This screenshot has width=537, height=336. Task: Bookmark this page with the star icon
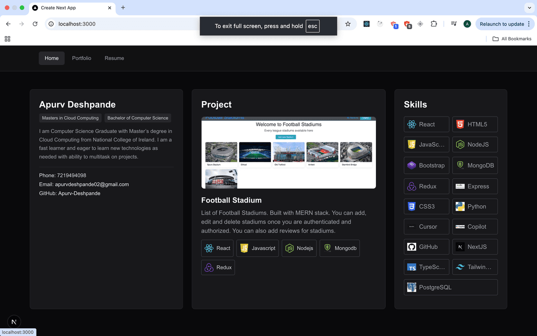click(348, 24)
